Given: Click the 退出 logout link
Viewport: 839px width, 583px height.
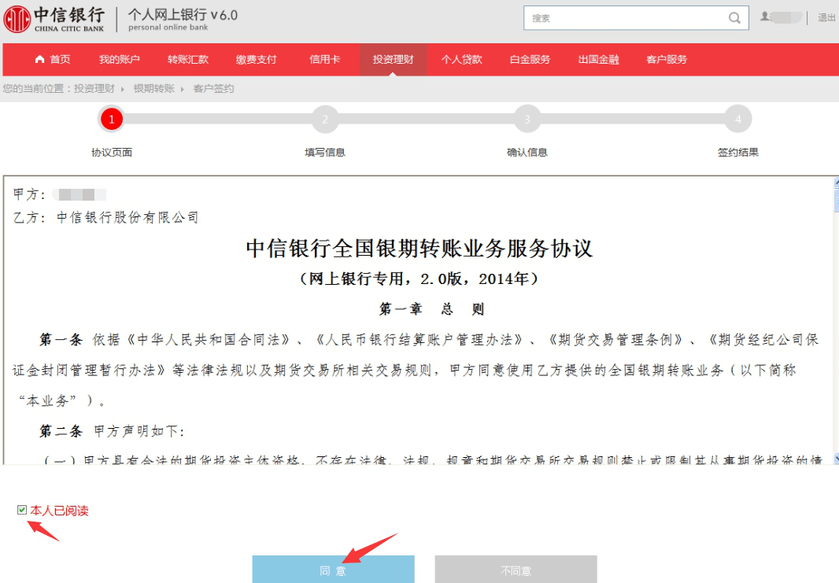Looking at the screenshot, I should point(826,17).
